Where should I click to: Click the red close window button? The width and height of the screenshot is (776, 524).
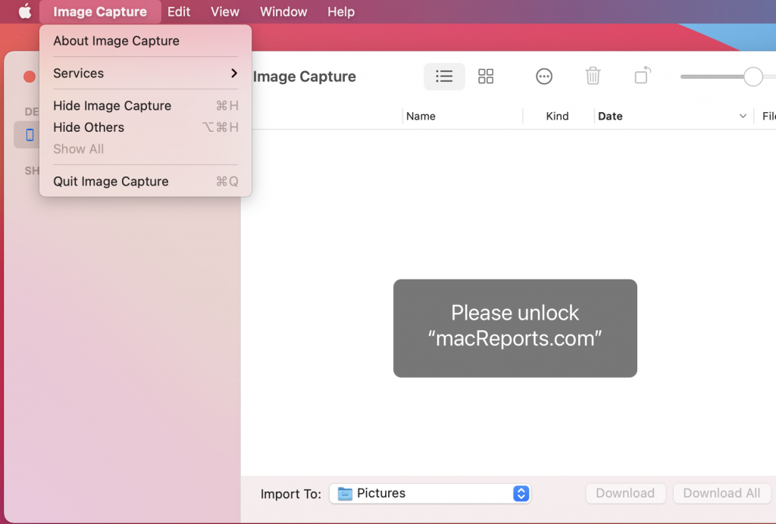[x=30, y=76]
